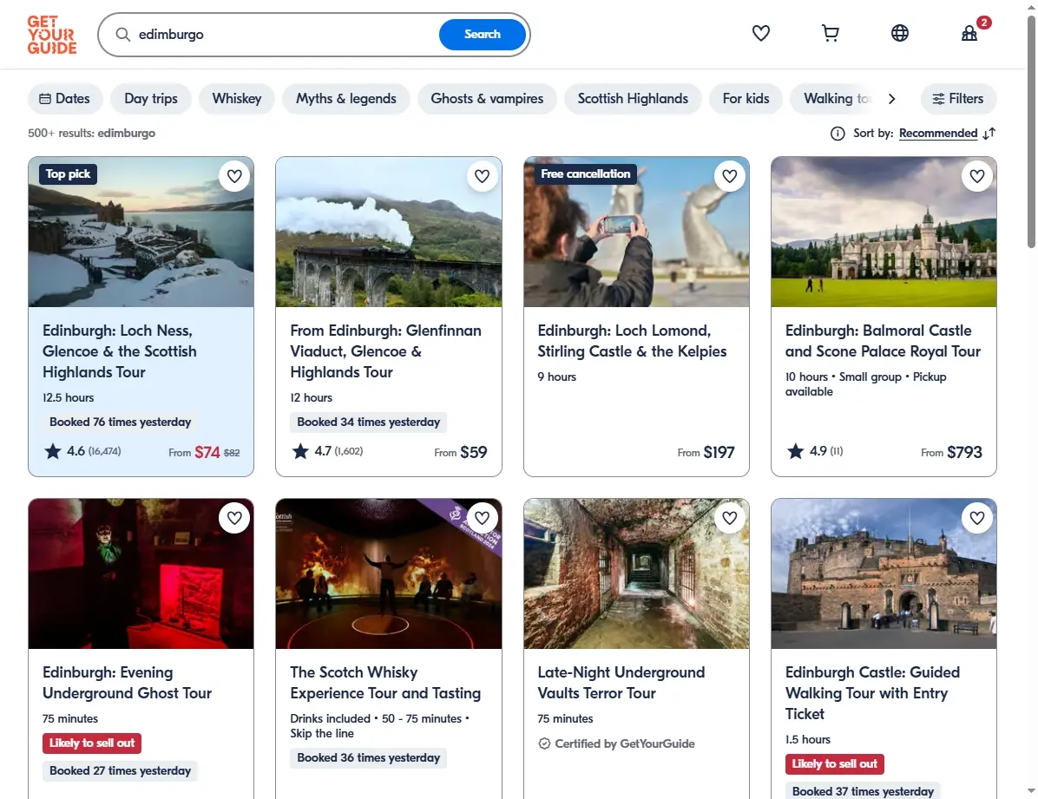Image resolution: width=1038 pixels, height=799 pixels.
Task: Open the GetYourGuide home logo
Action: [x=51, y=35]
